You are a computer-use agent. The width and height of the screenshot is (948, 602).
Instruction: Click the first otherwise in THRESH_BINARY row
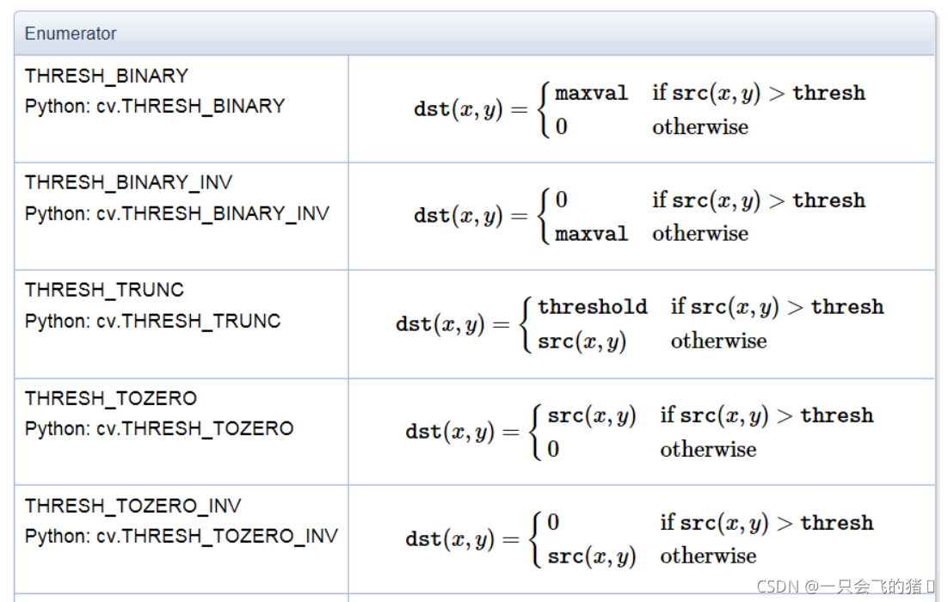[700, 126]
